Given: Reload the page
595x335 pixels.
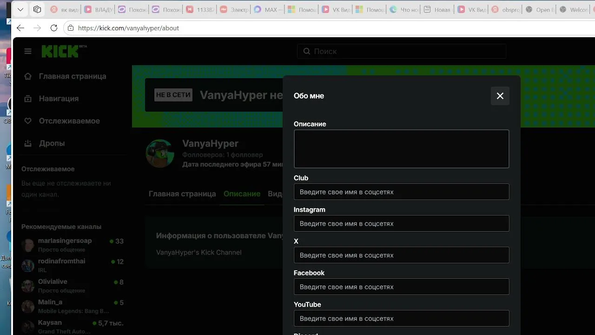Looking at the screenshot, I should 54,28.
